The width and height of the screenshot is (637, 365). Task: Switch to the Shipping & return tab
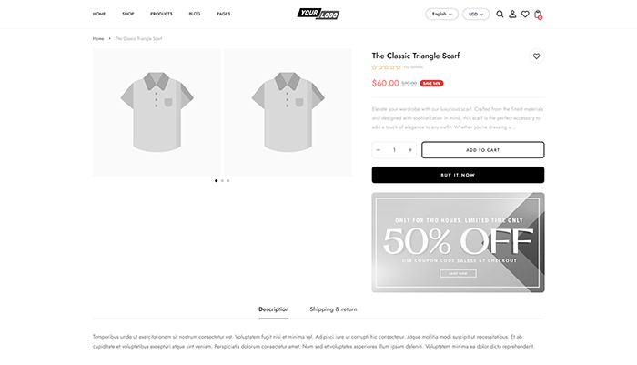333,309
